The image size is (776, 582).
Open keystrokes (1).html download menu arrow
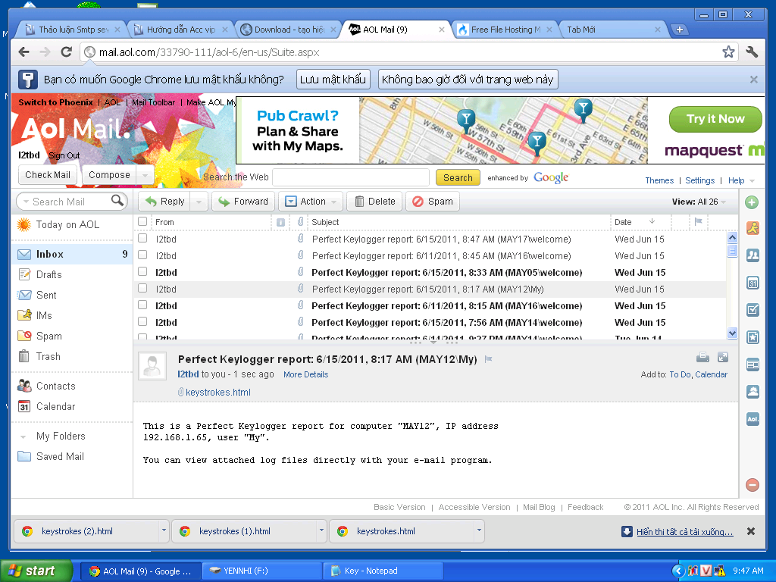(321, 530)
